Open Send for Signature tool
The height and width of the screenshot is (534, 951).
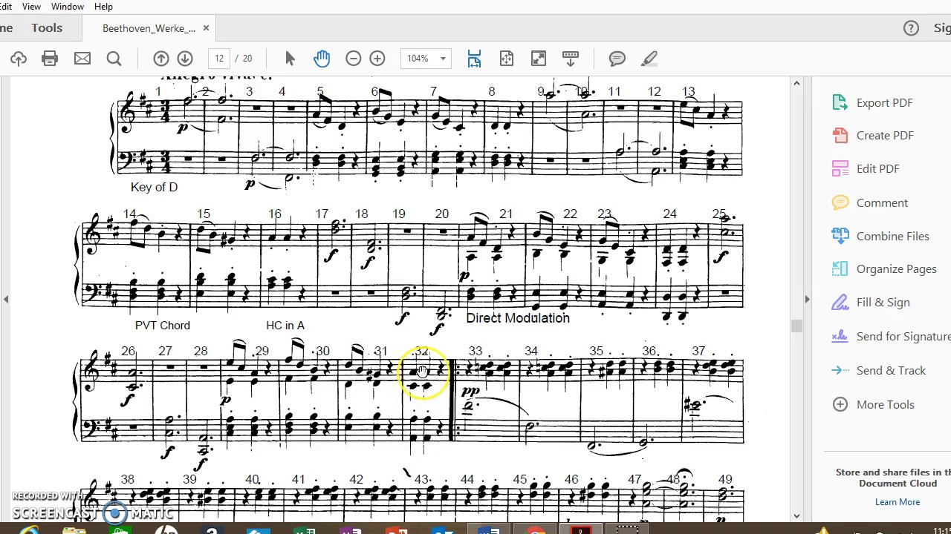tap(891, 337)
